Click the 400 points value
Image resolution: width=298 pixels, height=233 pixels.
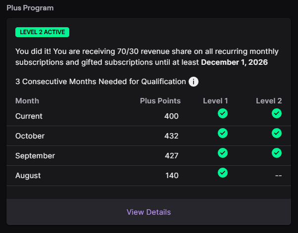(x=171, y=116)
